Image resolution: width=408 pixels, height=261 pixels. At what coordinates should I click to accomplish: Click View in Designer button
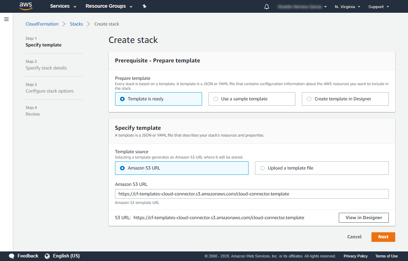click(364, 218)
